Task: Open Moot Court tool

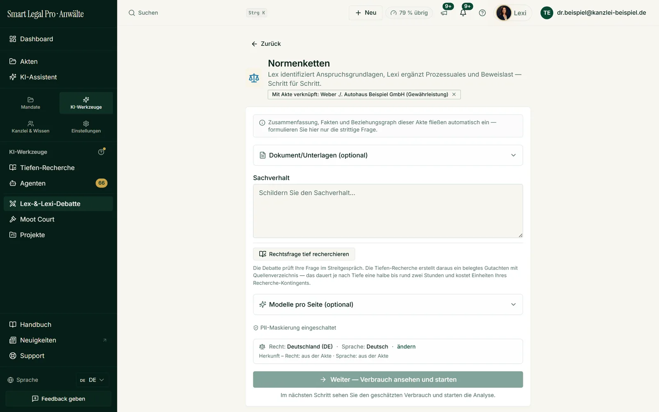Action: 58,219
